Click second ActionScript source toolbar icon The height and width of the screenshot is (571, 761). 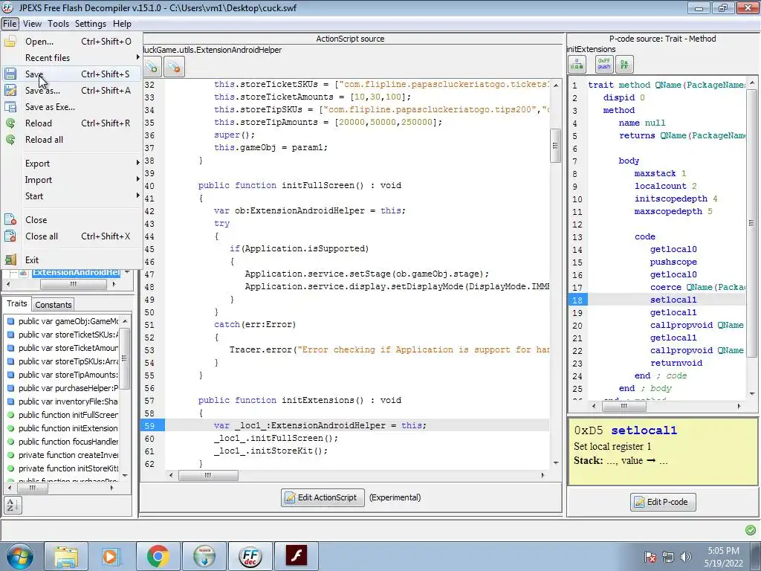[x=174, y=66]
